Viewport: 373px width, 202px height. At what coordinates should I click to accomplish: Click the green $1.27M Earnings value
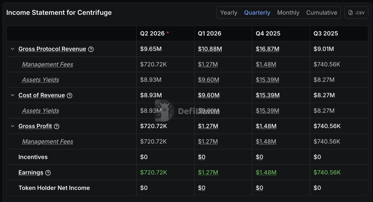pos(208,172)
